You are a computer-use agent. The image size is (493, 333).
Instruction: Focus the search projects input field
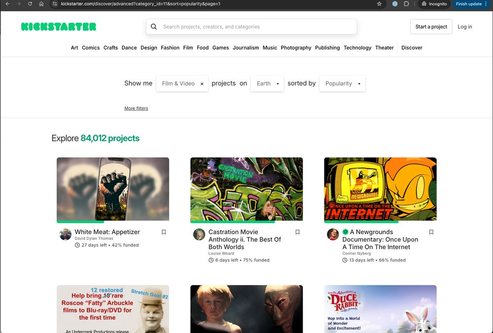point(251,27)
